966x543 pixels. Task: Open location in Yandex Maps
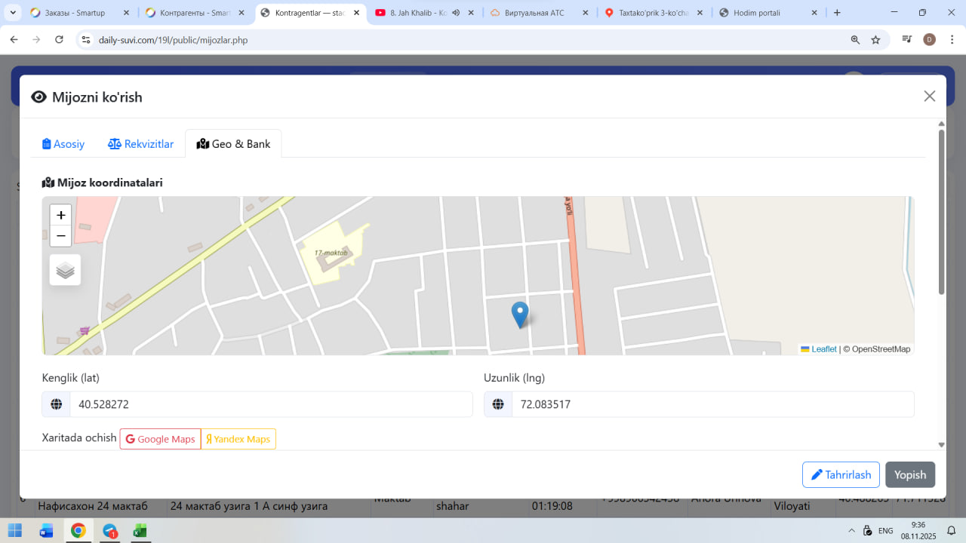click(238, 439)
